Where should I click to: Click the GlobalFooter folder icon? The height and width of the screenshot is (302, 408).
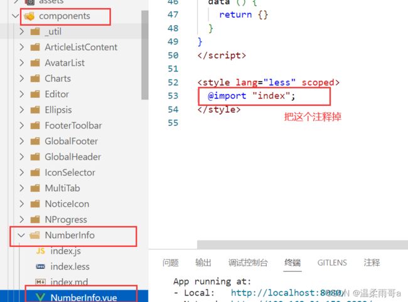coord(35,141)
